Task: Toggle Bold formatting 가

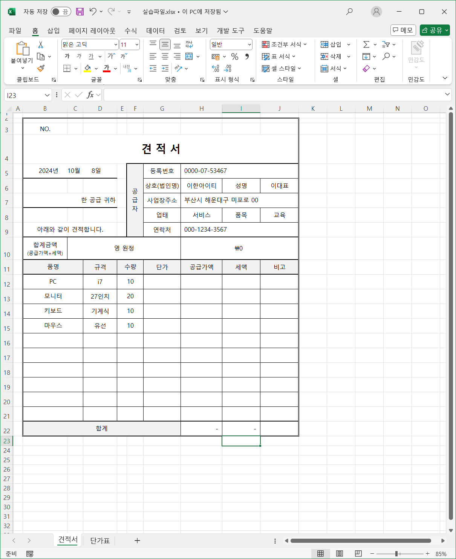Action: point(67,56)
